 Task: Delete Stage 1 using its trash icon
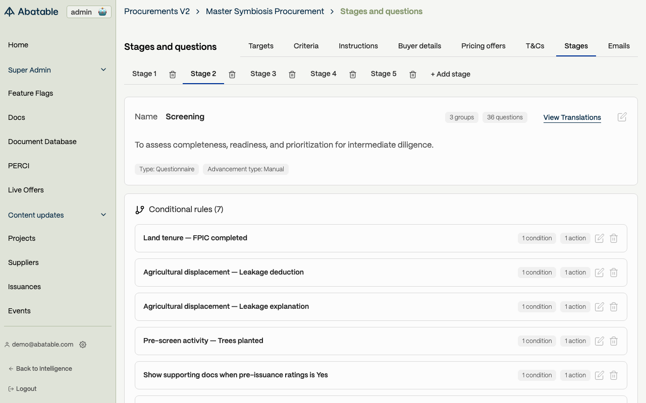pos(173,75)
